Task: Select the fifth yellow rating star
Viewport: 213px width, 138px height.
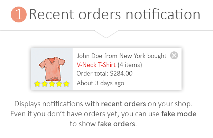Action: click(66, 84)
